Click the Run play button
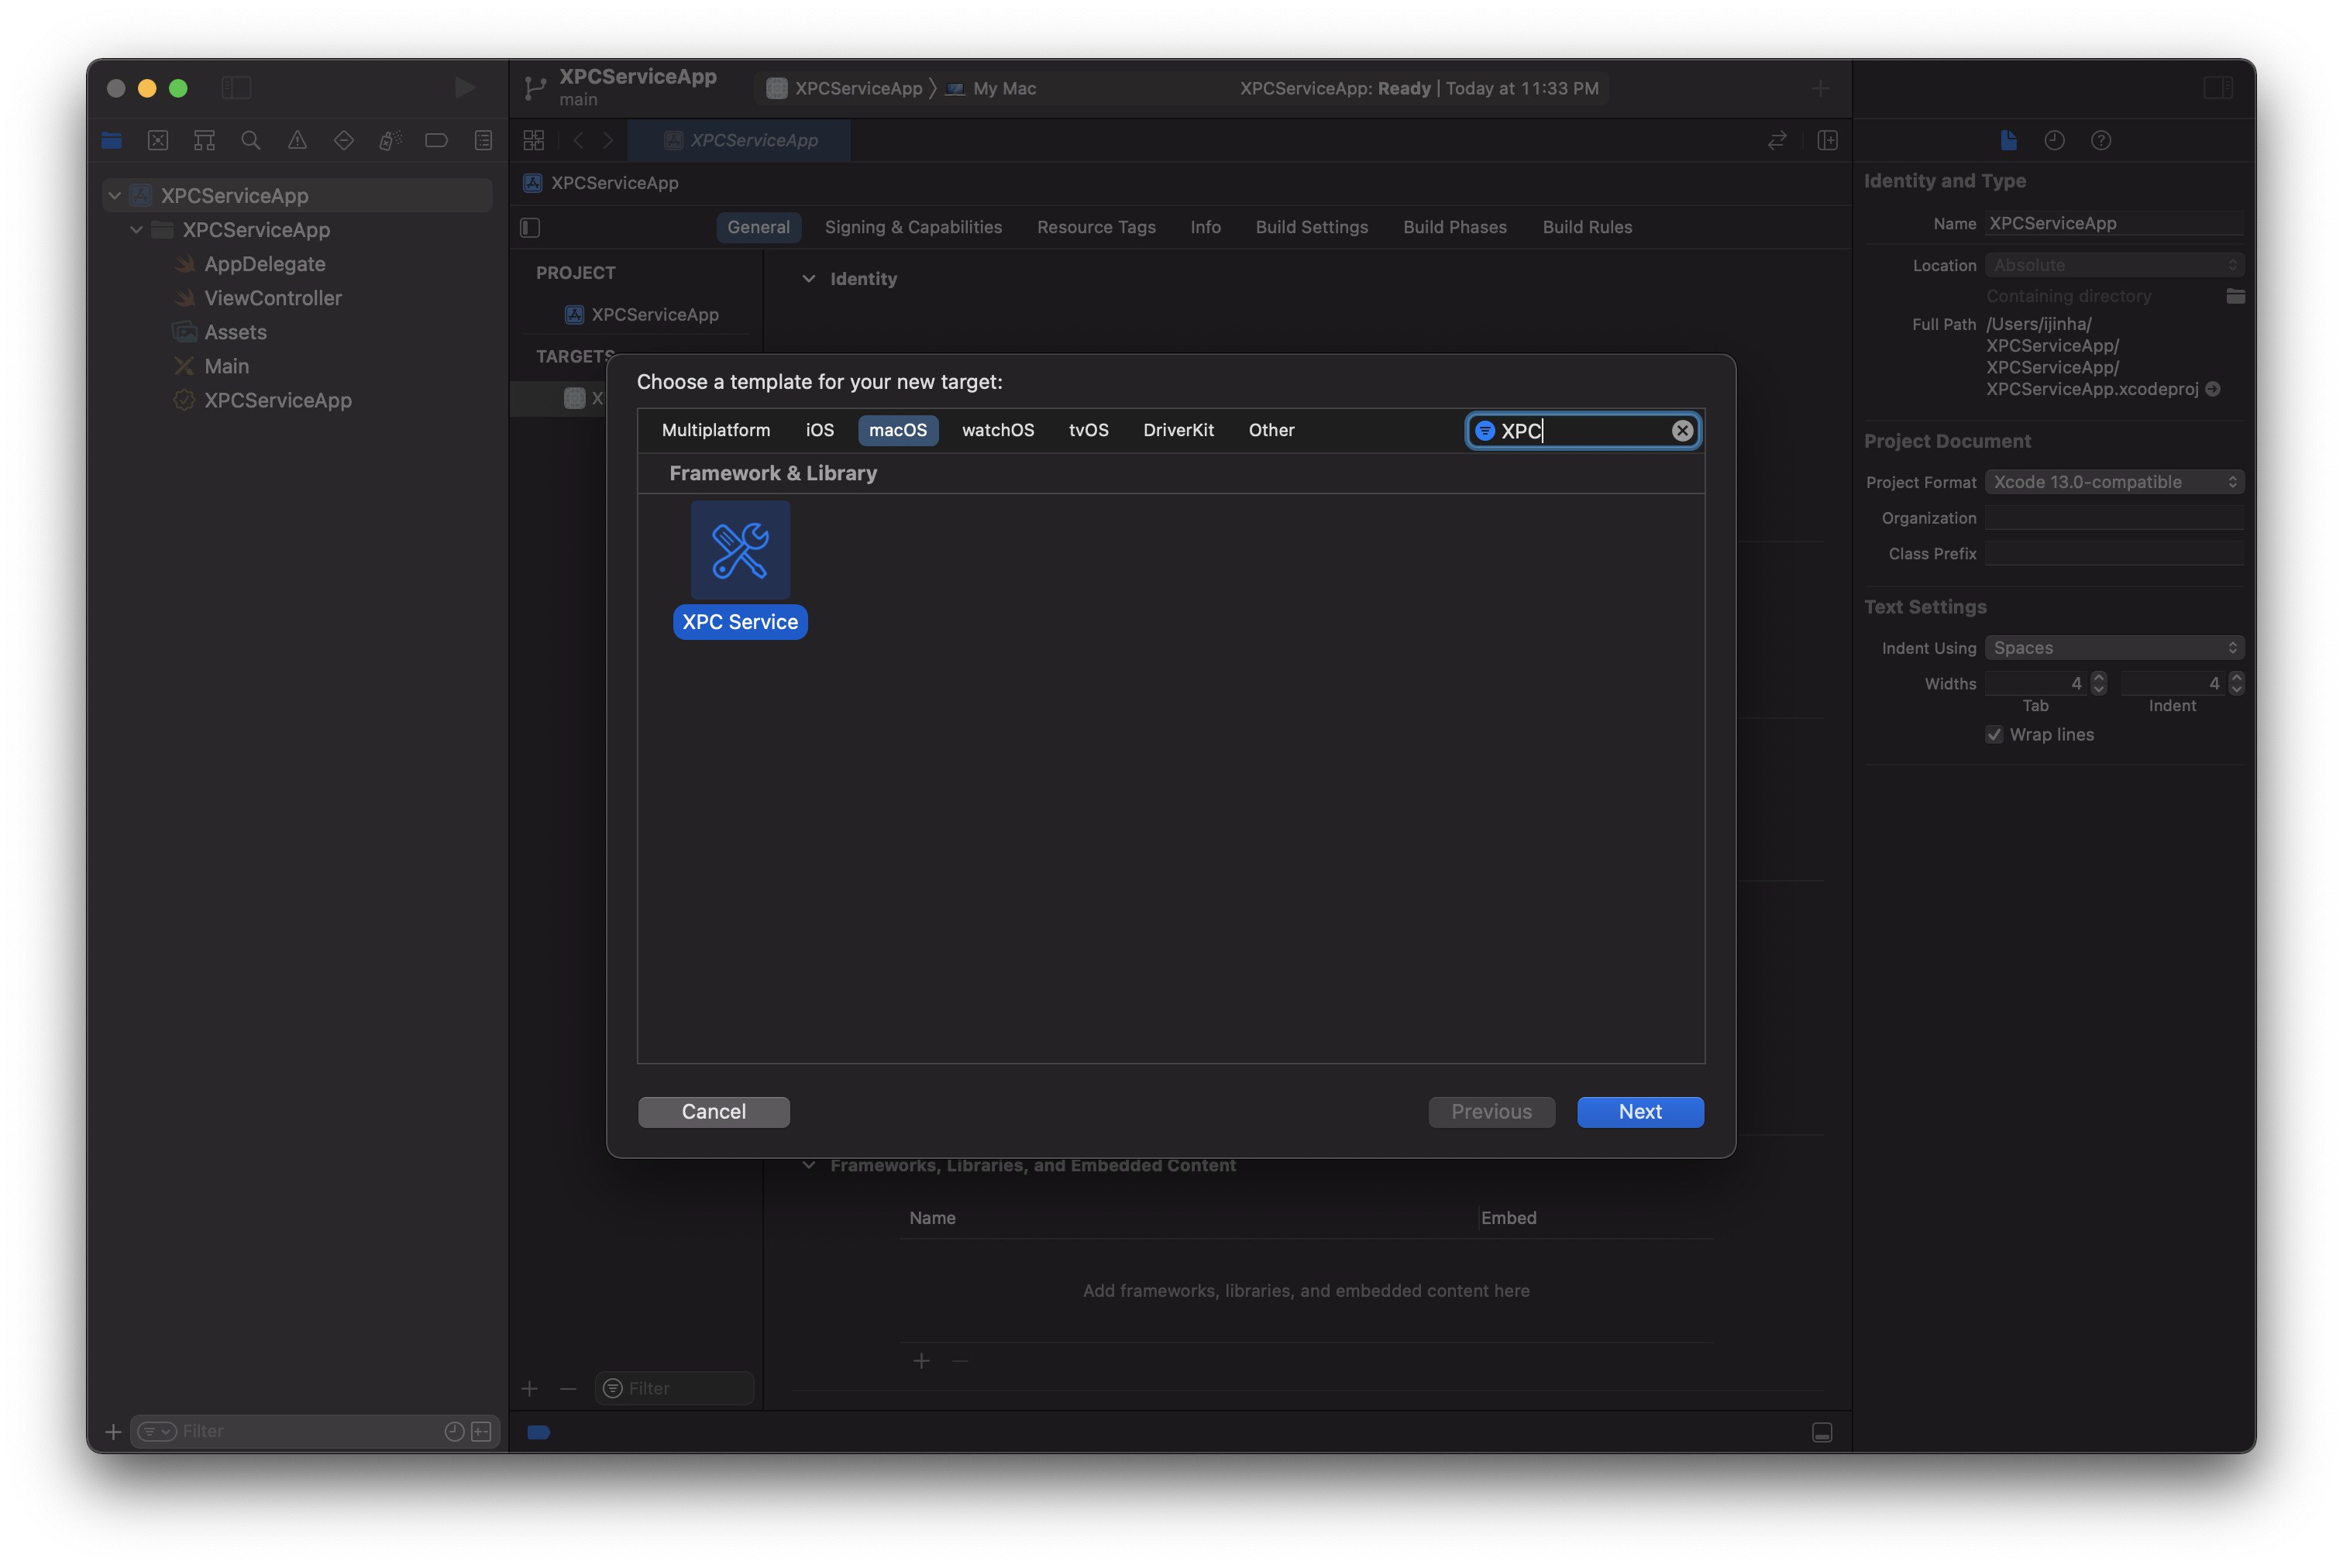Screen dimensions: 2343x1568 (x=464, y=88)
